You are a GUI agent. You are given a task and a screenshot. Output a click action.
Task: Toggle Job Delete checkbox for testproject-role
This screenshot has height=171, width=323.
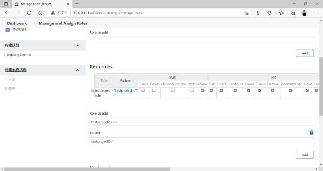click(x=260, y=90)
